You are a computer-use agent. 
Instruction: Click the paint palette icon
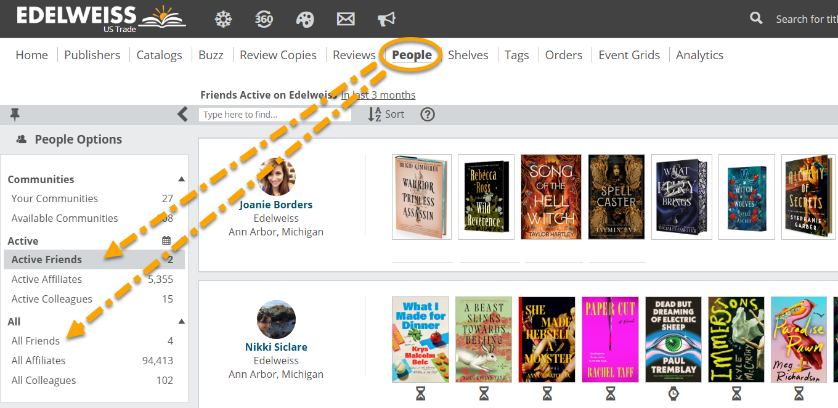tap(305, 19)
